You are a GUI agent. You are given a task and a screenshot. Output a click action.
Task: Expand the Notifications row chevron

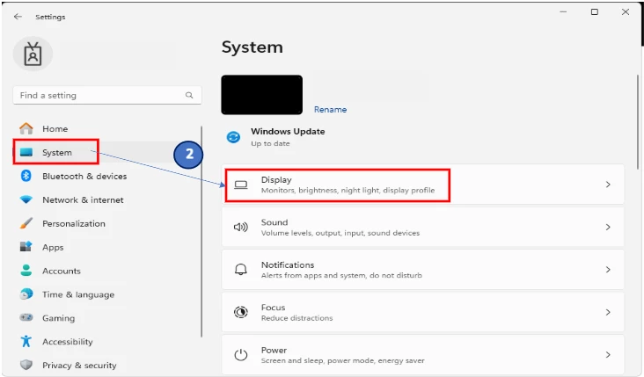tap(608, 270)
